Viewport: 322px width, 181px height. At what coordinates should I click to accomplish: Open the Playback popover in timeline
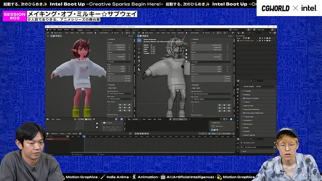pos(55,133)
